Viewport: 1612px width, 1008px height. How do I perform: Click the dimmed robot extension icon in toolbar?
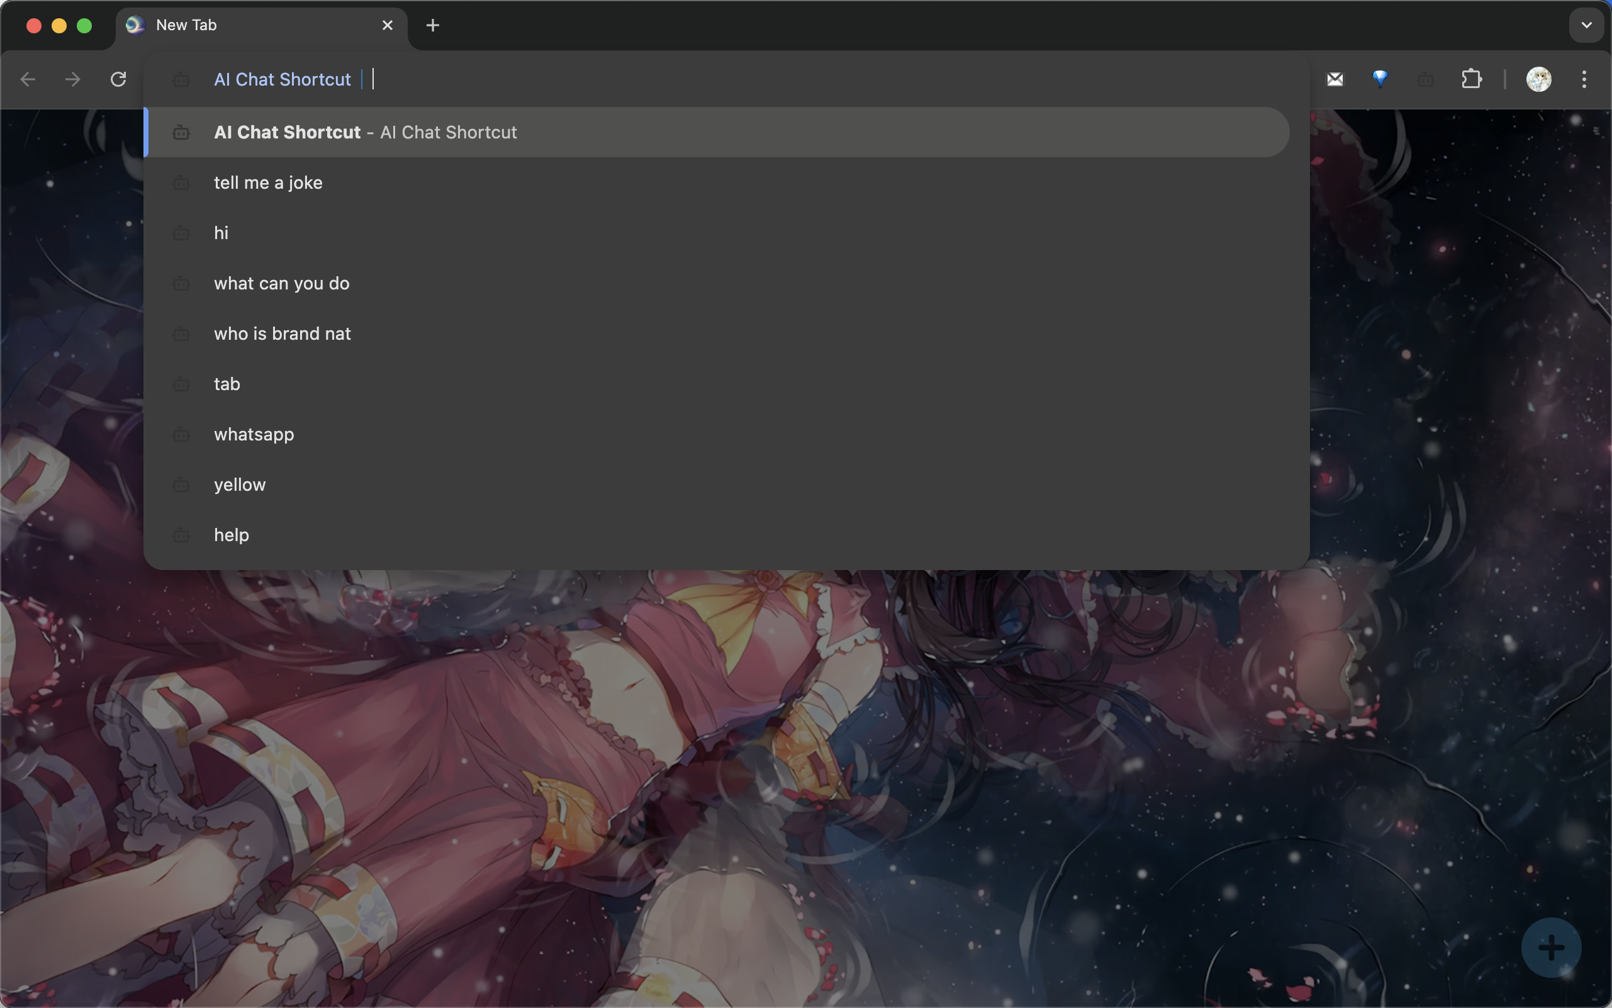coord(1425,80)
